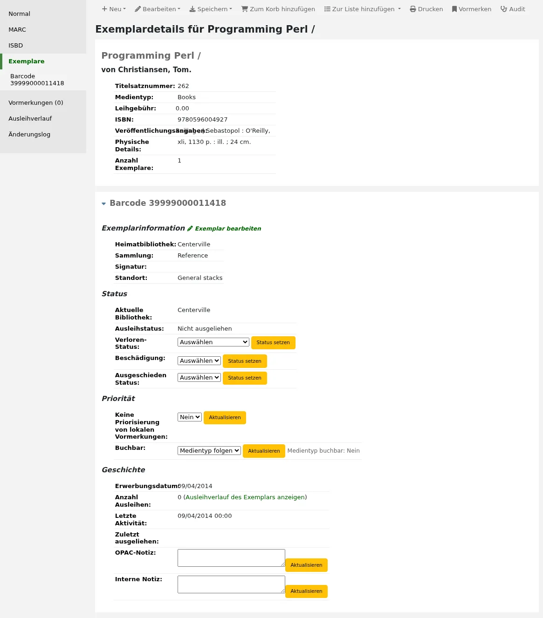543x618 pixels.
Task: Open the Keine Priorisierung Nein dropdown
Action: (x=190, y=417)
